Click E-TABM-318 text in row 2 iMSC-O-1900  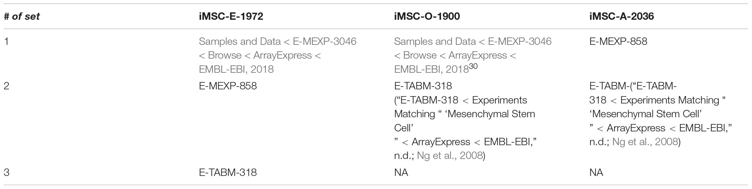tap(423, 86)
